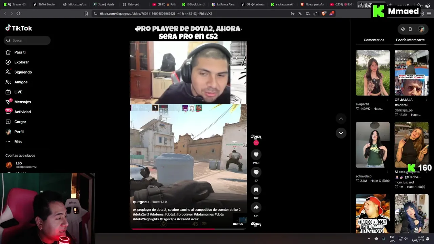Select the Podría interesarte tab
The image size is (434, 244).
pos(410,40)
